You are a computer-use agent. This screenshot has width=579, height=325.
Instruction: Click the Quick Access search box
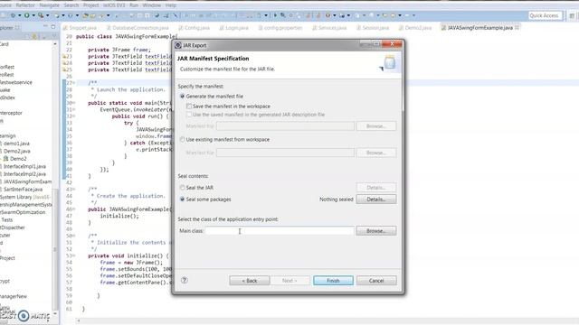pos(545,15)
